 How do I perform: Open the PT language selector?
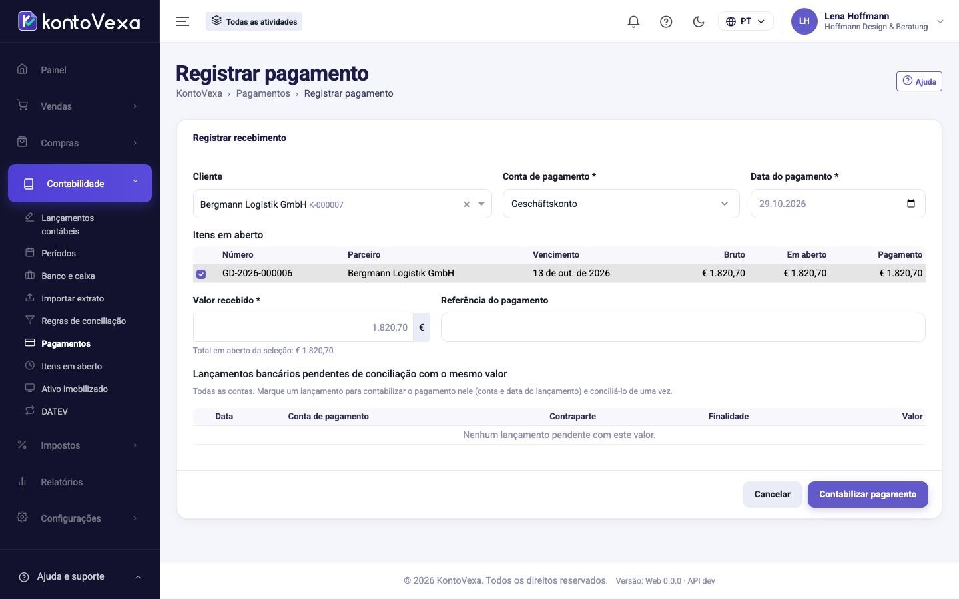(745, 21)
